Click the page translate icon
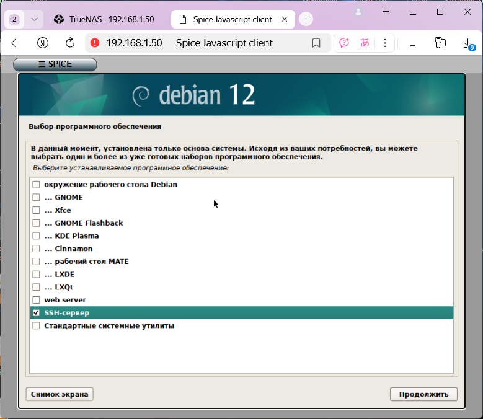The image size is (483, 419). [x=365, y=43]
